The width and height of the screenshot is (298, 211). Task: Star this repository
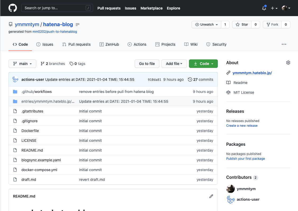pos(242,25)
